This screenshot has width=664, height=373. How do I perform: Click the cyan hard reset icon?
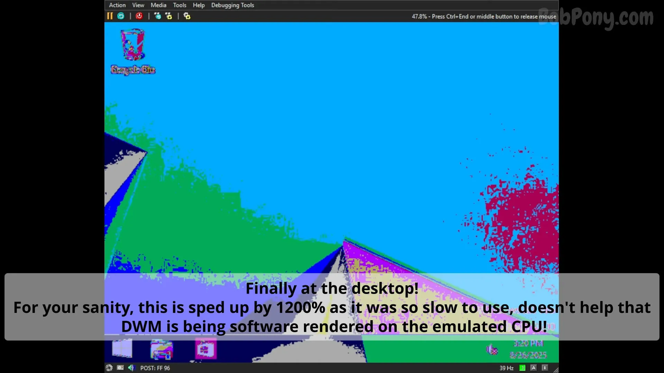pos(121,16)
